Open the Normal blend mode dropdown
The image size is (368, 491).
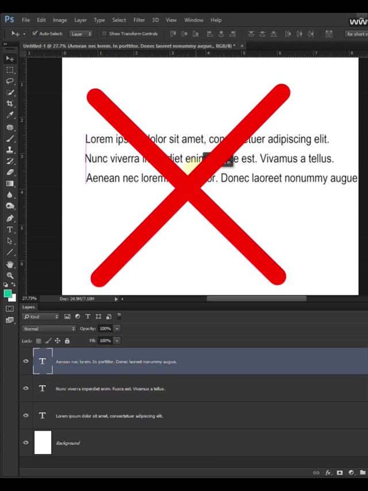(x=49, y=329)
